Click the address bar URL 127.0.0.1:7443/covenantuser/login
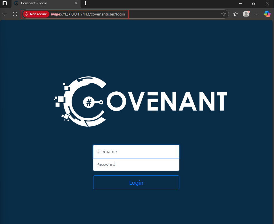274x224 pixels. click(x=88, y=14)
